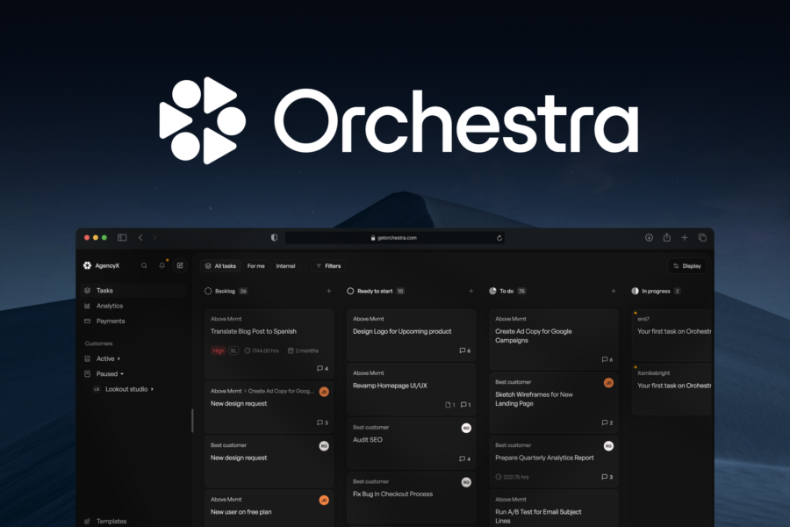790x527 pixels.
Task: Click the 2 months due date
Action: point(304,350)
